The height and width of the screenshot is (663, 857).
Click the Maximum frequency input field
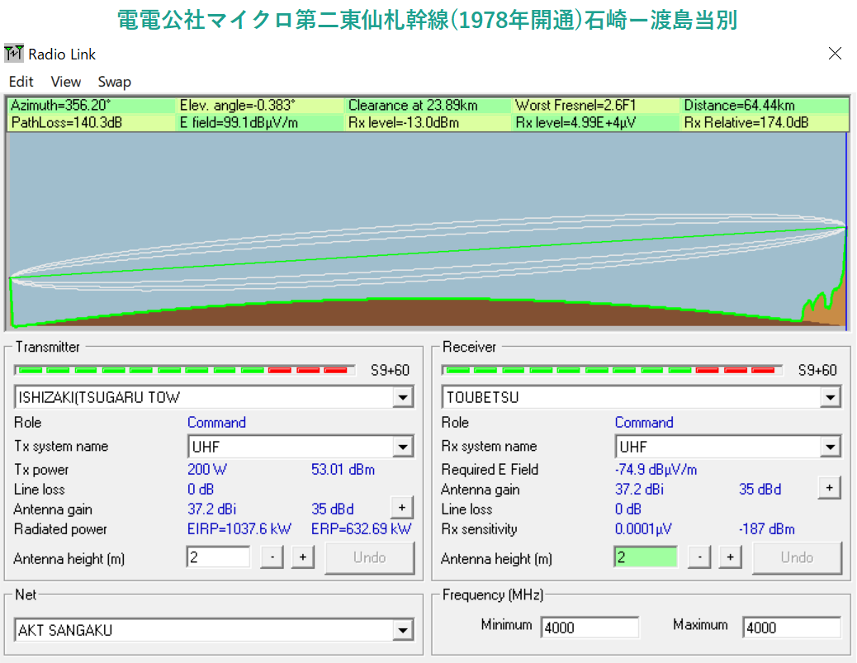tap(792, 627)
